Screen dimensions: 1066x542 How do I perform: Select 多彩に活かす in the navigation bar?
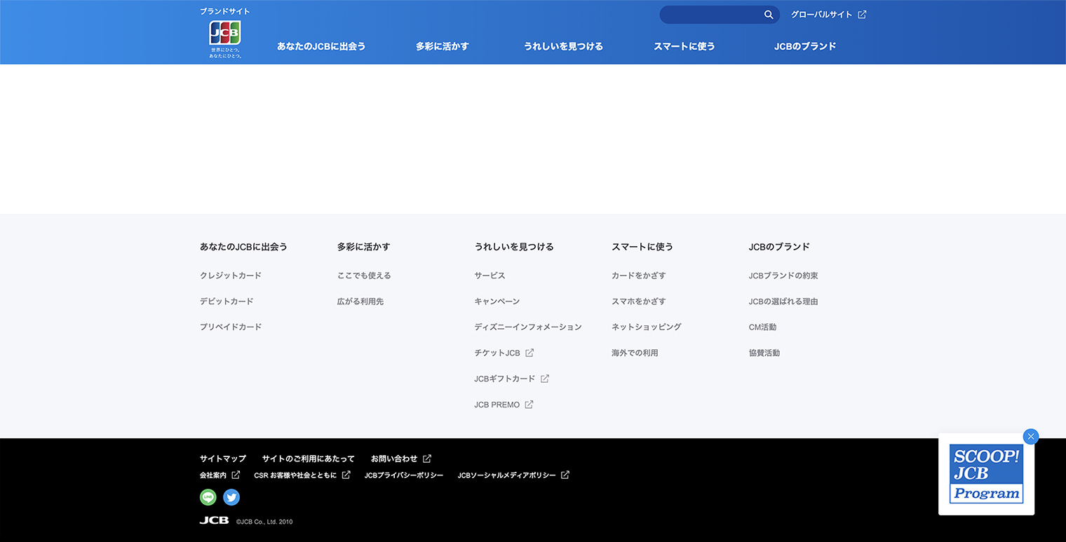point(442,46)
